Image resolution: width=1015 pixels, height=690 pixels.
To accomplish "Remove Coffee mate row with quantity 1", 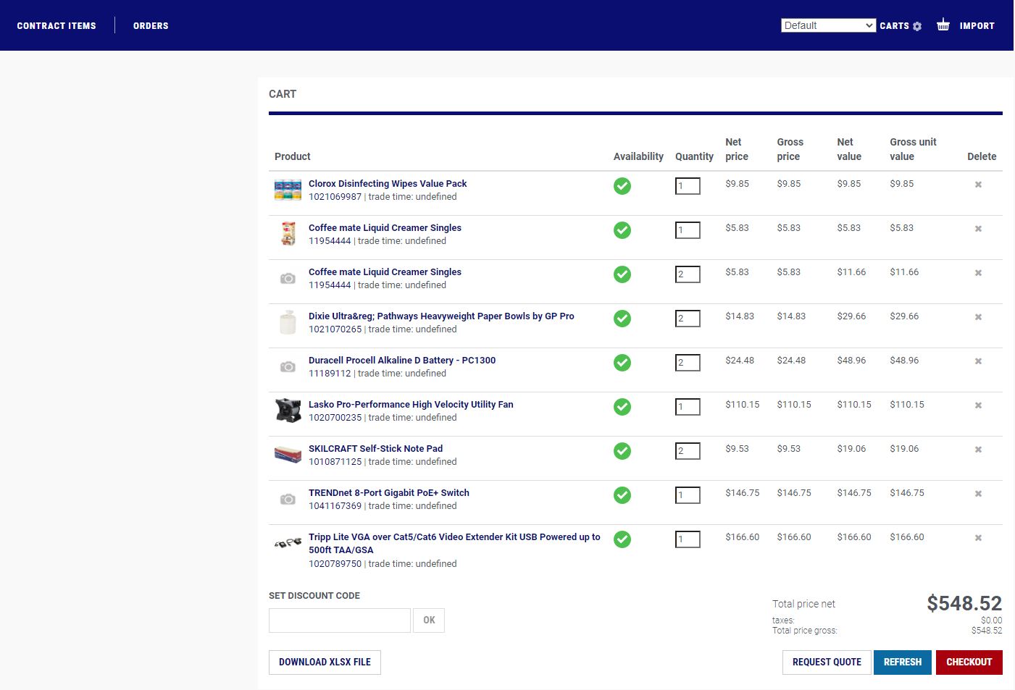I will [978, 229].
